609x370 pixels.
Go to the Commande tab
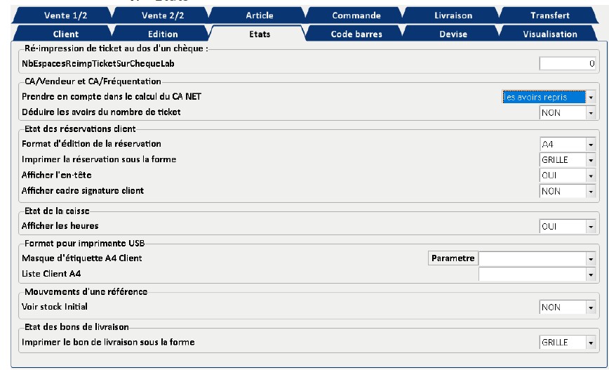356,15
